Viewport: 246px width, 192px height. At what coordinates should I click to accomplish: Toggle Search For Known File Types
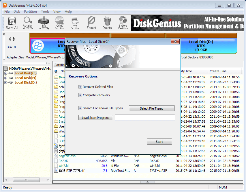click(x=80, y=108)
